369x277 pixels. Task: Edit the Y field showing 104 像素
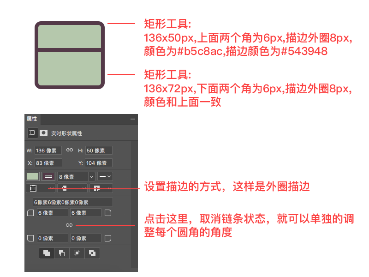pos(99,163)
